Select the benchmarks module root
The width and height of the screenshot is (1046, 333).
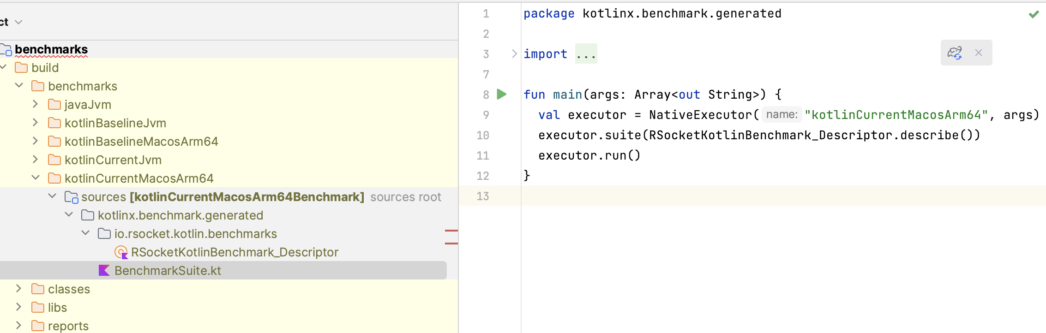[x=51, y=49]
